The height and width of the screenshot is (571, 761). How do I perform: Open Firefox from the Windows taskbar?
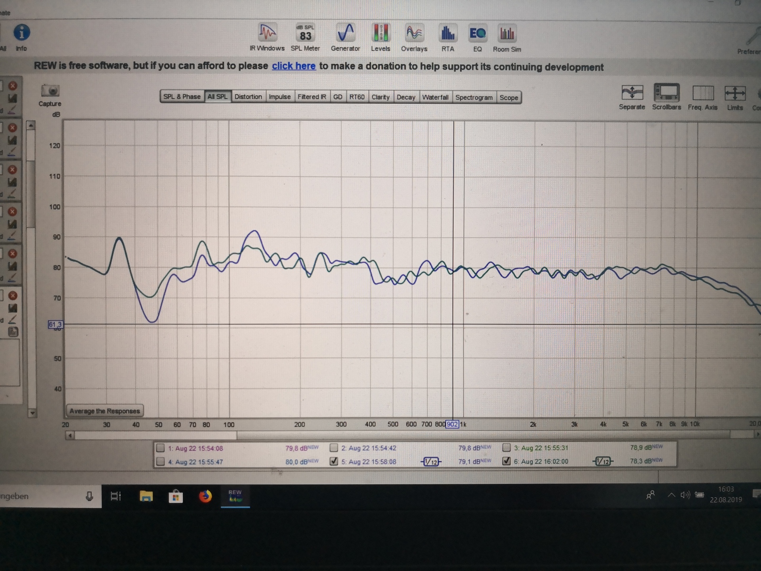205,496
